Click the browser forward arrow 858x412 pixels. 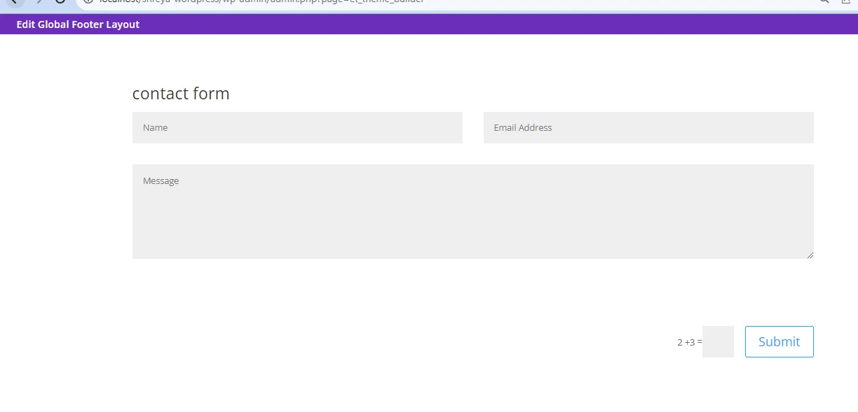(38, 2)
